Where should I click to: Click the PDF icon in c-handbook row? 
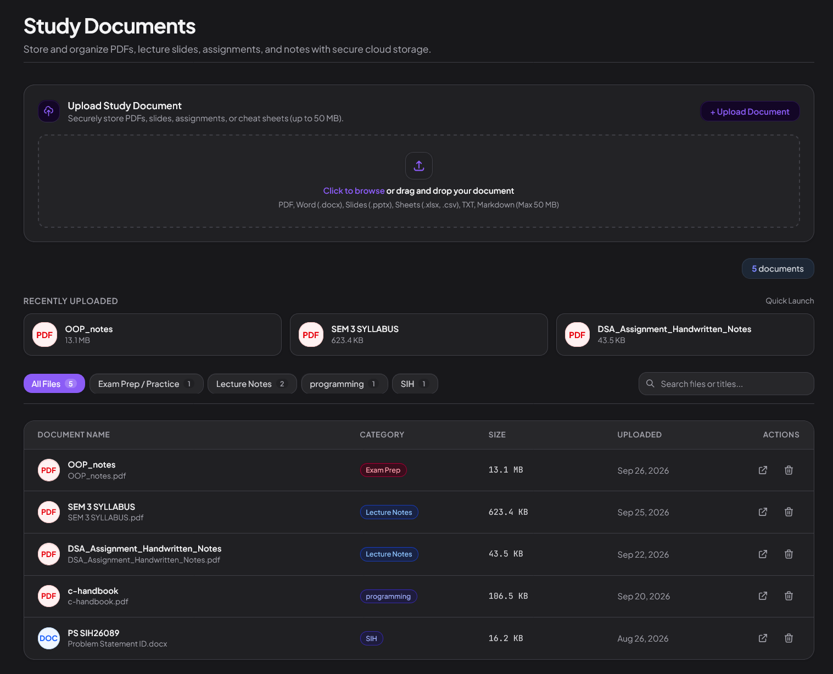pos(49,596)
